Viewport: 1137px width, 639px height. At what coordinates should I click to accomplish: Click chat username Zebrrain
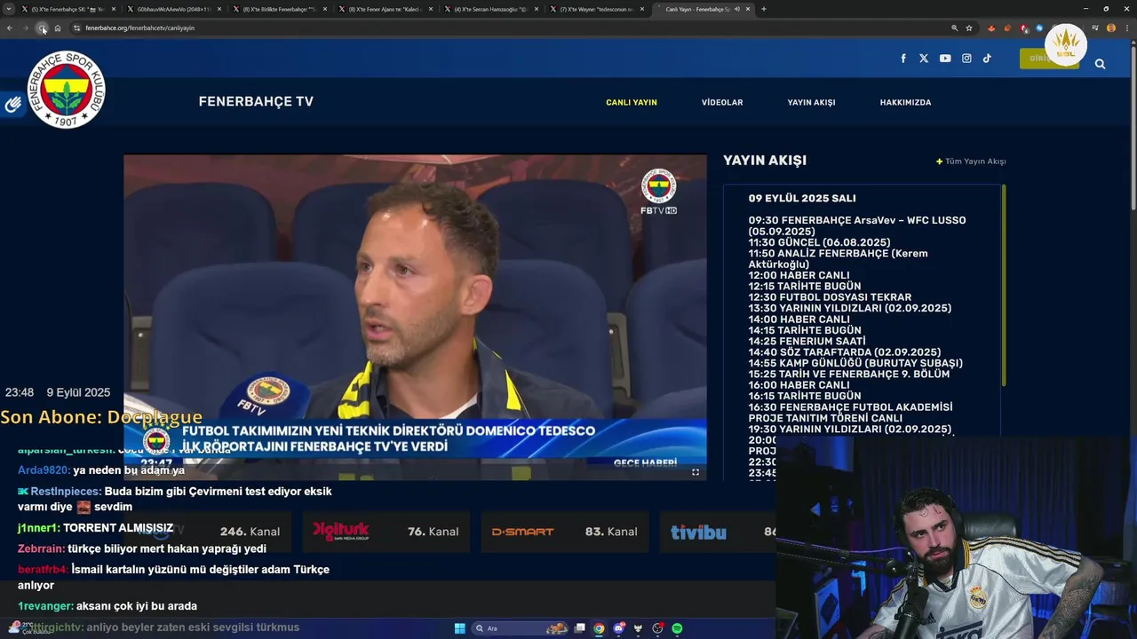click(x=41, y=549)
